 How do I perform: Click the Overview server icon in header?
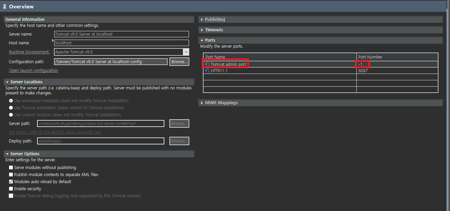(5, 6)
